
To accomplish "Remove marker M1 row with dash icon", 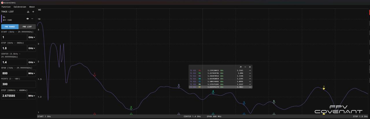I will pyautogui.click(x=250, y=70).
